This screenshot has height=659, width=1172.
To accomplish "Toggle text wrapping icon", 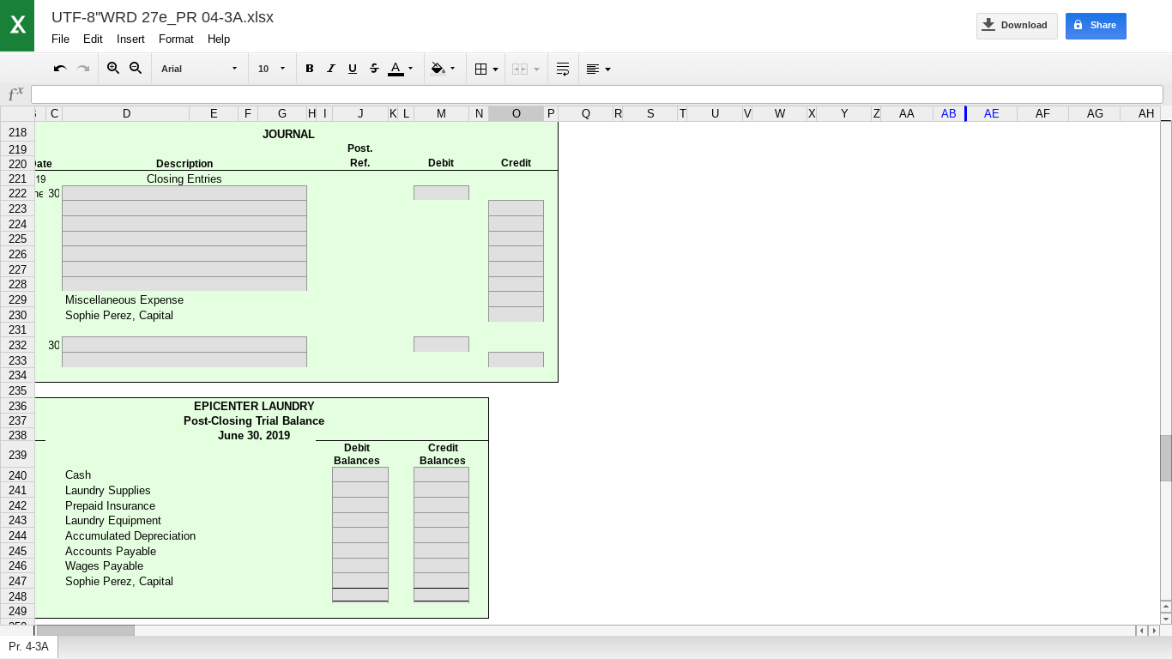I will (563, 69).
